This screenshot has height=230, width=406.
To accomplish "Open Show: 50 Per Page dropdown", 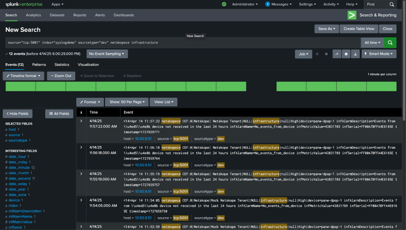I will [x=127, y=102].
